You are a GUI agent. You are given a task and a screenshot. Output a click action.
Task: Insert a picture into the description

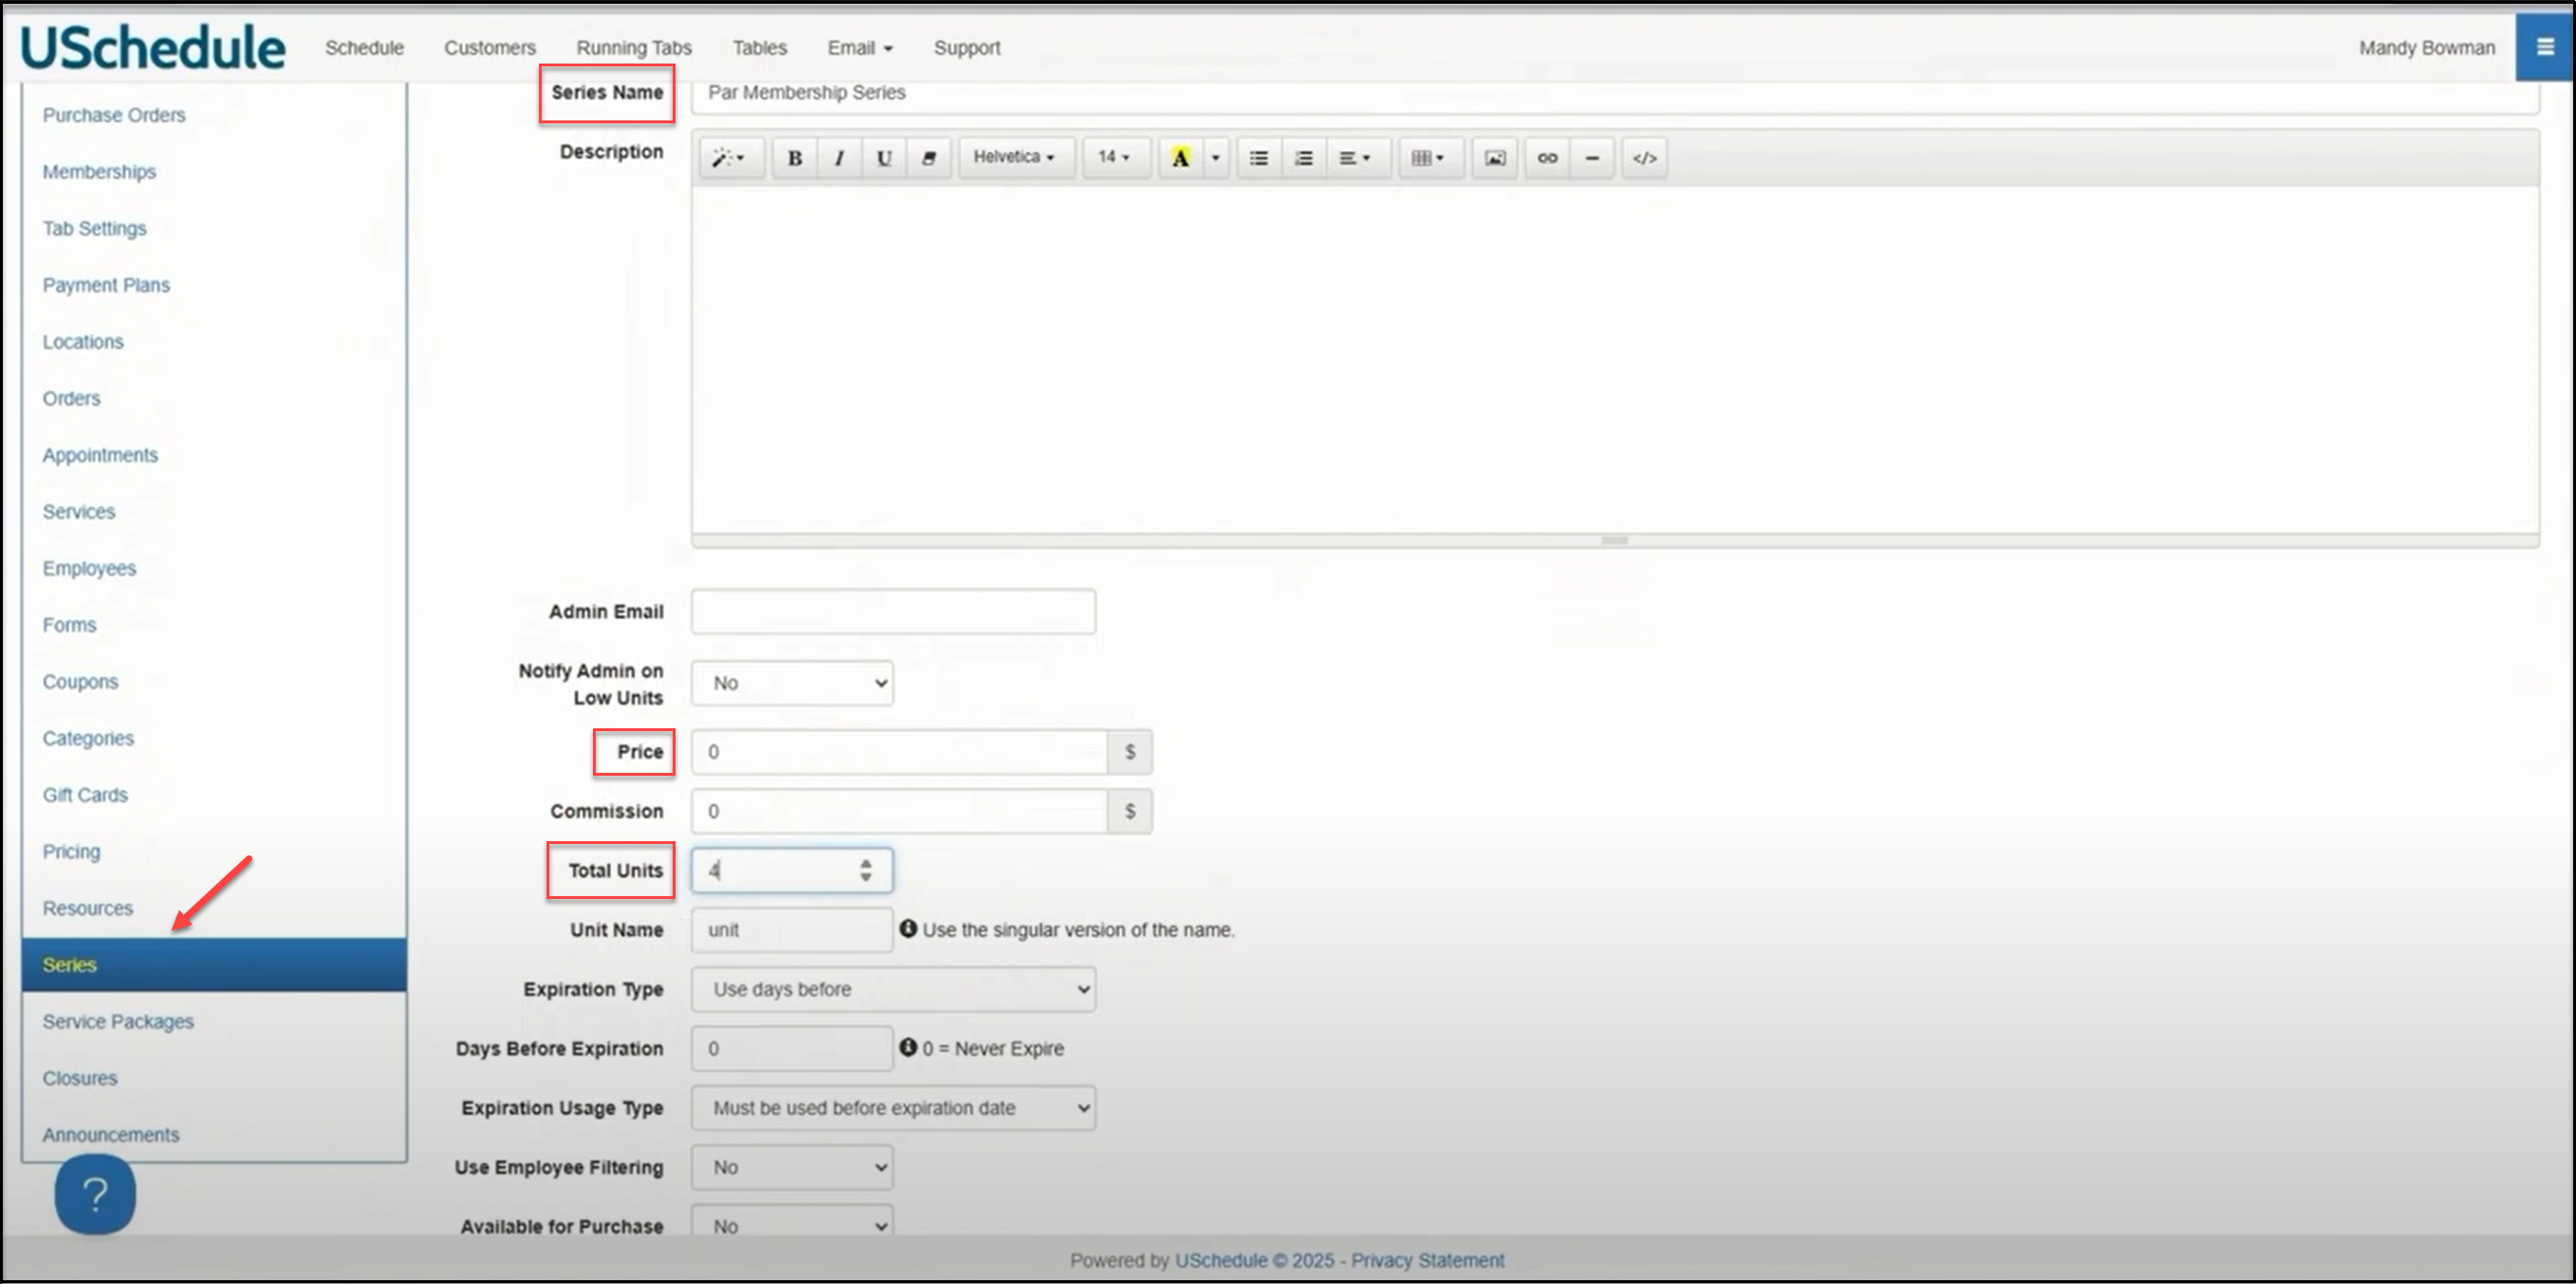click(1494, 157)
